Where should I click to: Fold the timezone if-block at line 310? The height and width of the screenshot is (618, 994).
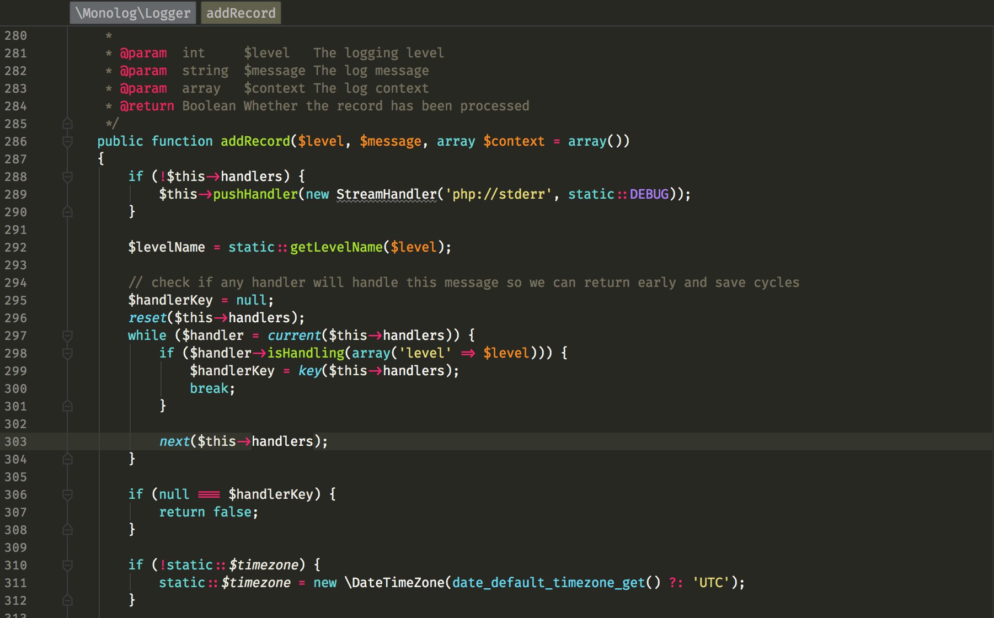[67, 565]
